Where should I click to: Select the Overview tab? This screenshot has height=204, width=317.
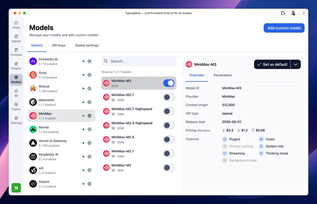pos(197,75)
